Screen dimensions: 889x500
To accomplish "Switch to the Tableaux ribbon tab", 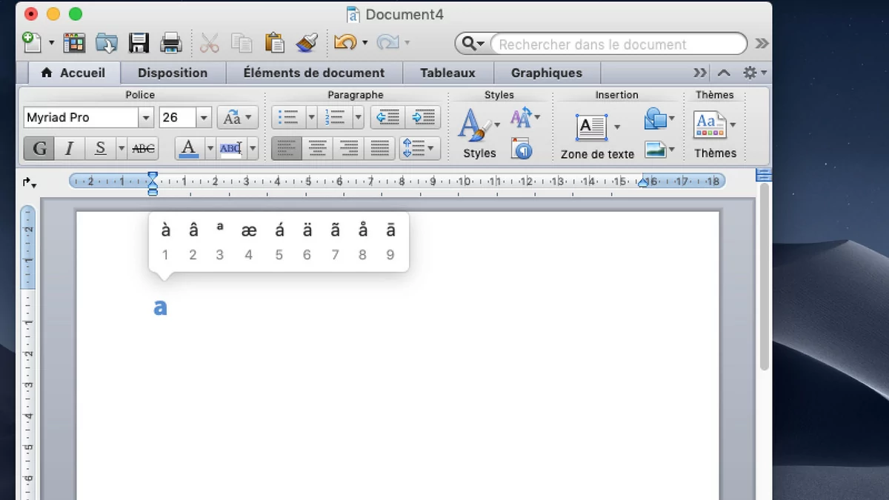I will coord(447,73).
